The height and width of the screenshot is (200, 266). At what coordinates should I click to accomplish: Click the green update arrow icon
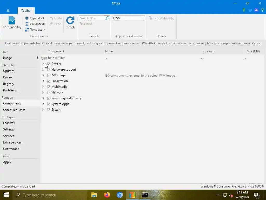tap(244, 10)
